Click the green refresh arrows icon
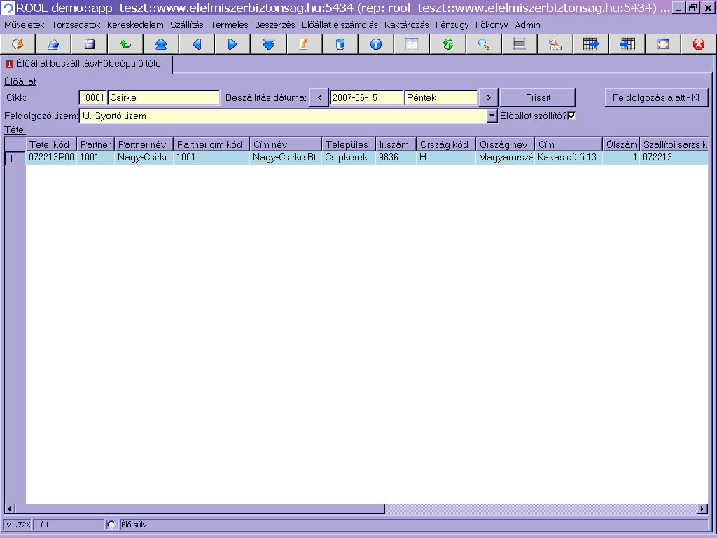The width and height of the screenshot is (717, 538). [447, 44]
